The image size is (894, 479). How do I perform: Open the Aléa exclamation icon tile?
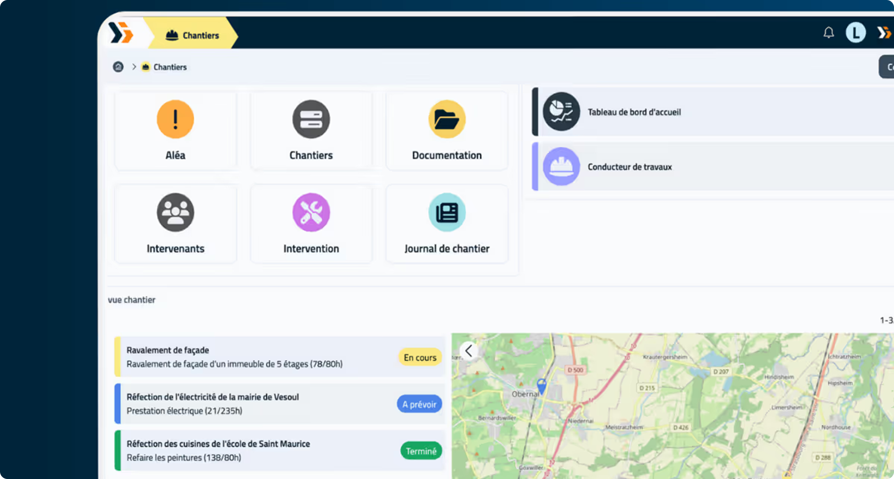175,119
